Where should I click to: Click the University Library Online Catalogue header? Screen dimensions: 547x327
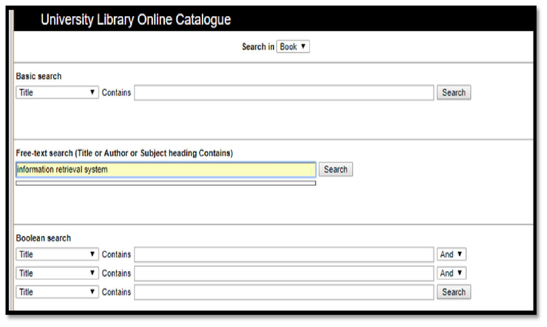pos(135,20)
